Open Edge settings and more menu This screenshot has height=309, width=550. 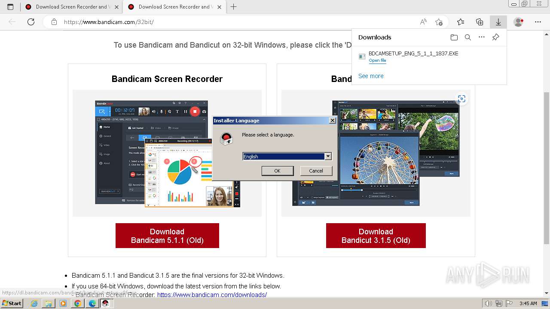point(538,22)
